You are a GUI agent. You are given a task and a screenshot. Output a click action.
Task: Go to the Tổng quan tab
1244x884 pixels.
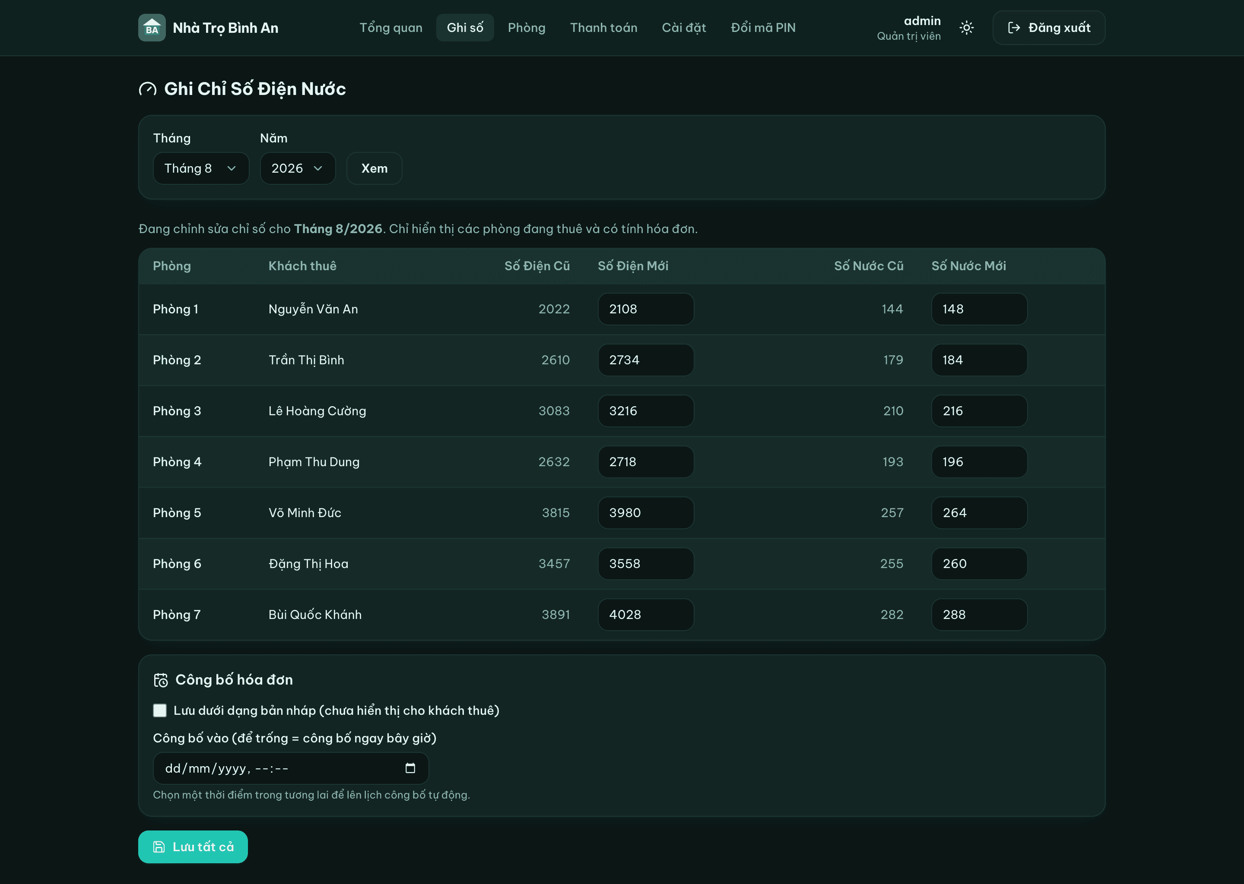[390, 28]
